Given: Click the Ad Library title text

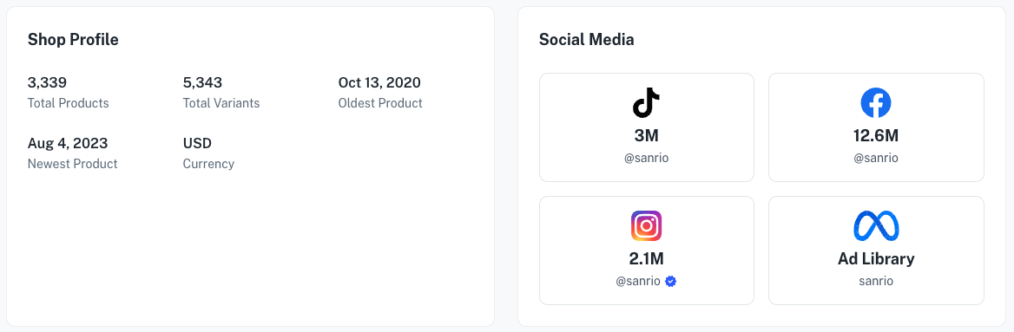Looking at the screenshot, I should (876, 259).
